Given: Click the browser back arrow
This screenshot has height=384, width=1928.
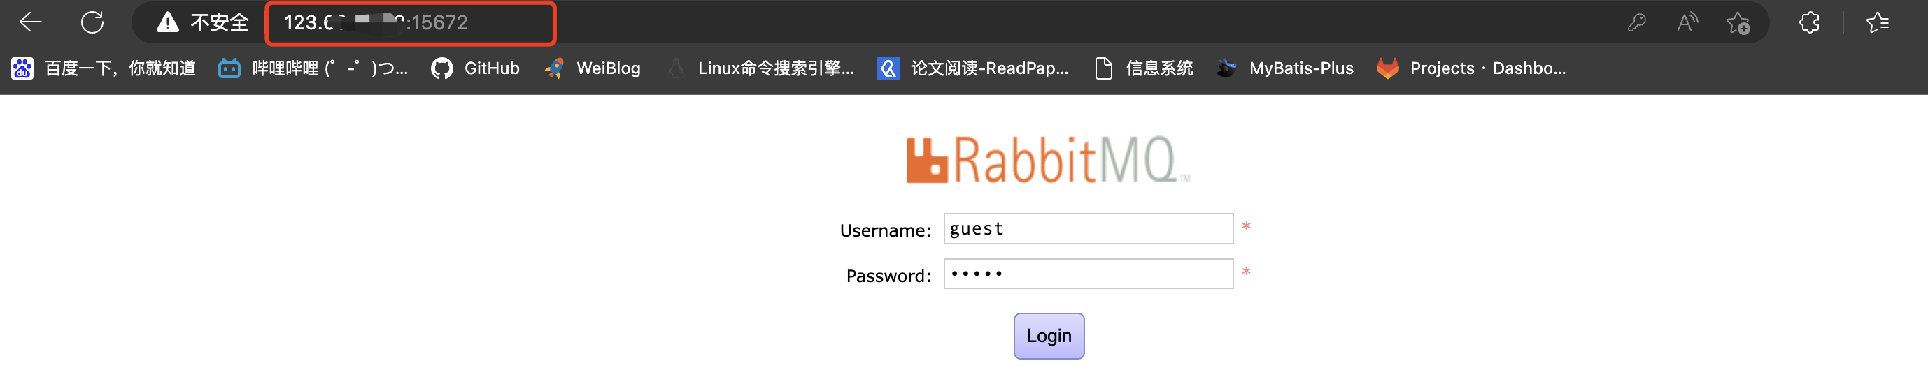Looking at the screenshot, I should tap(31, 22).
